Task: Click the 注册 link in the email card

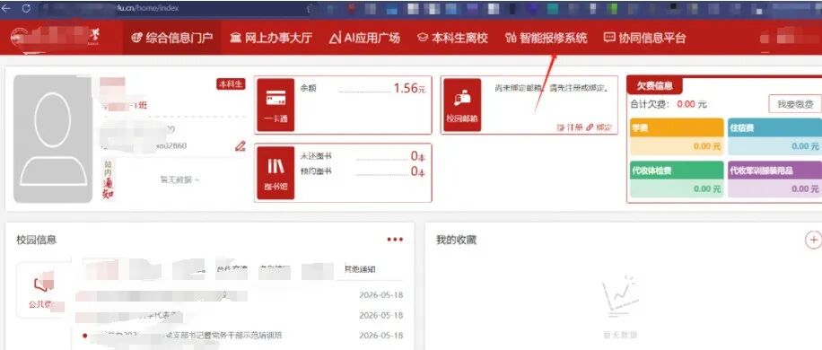Action: click(570, 127)
